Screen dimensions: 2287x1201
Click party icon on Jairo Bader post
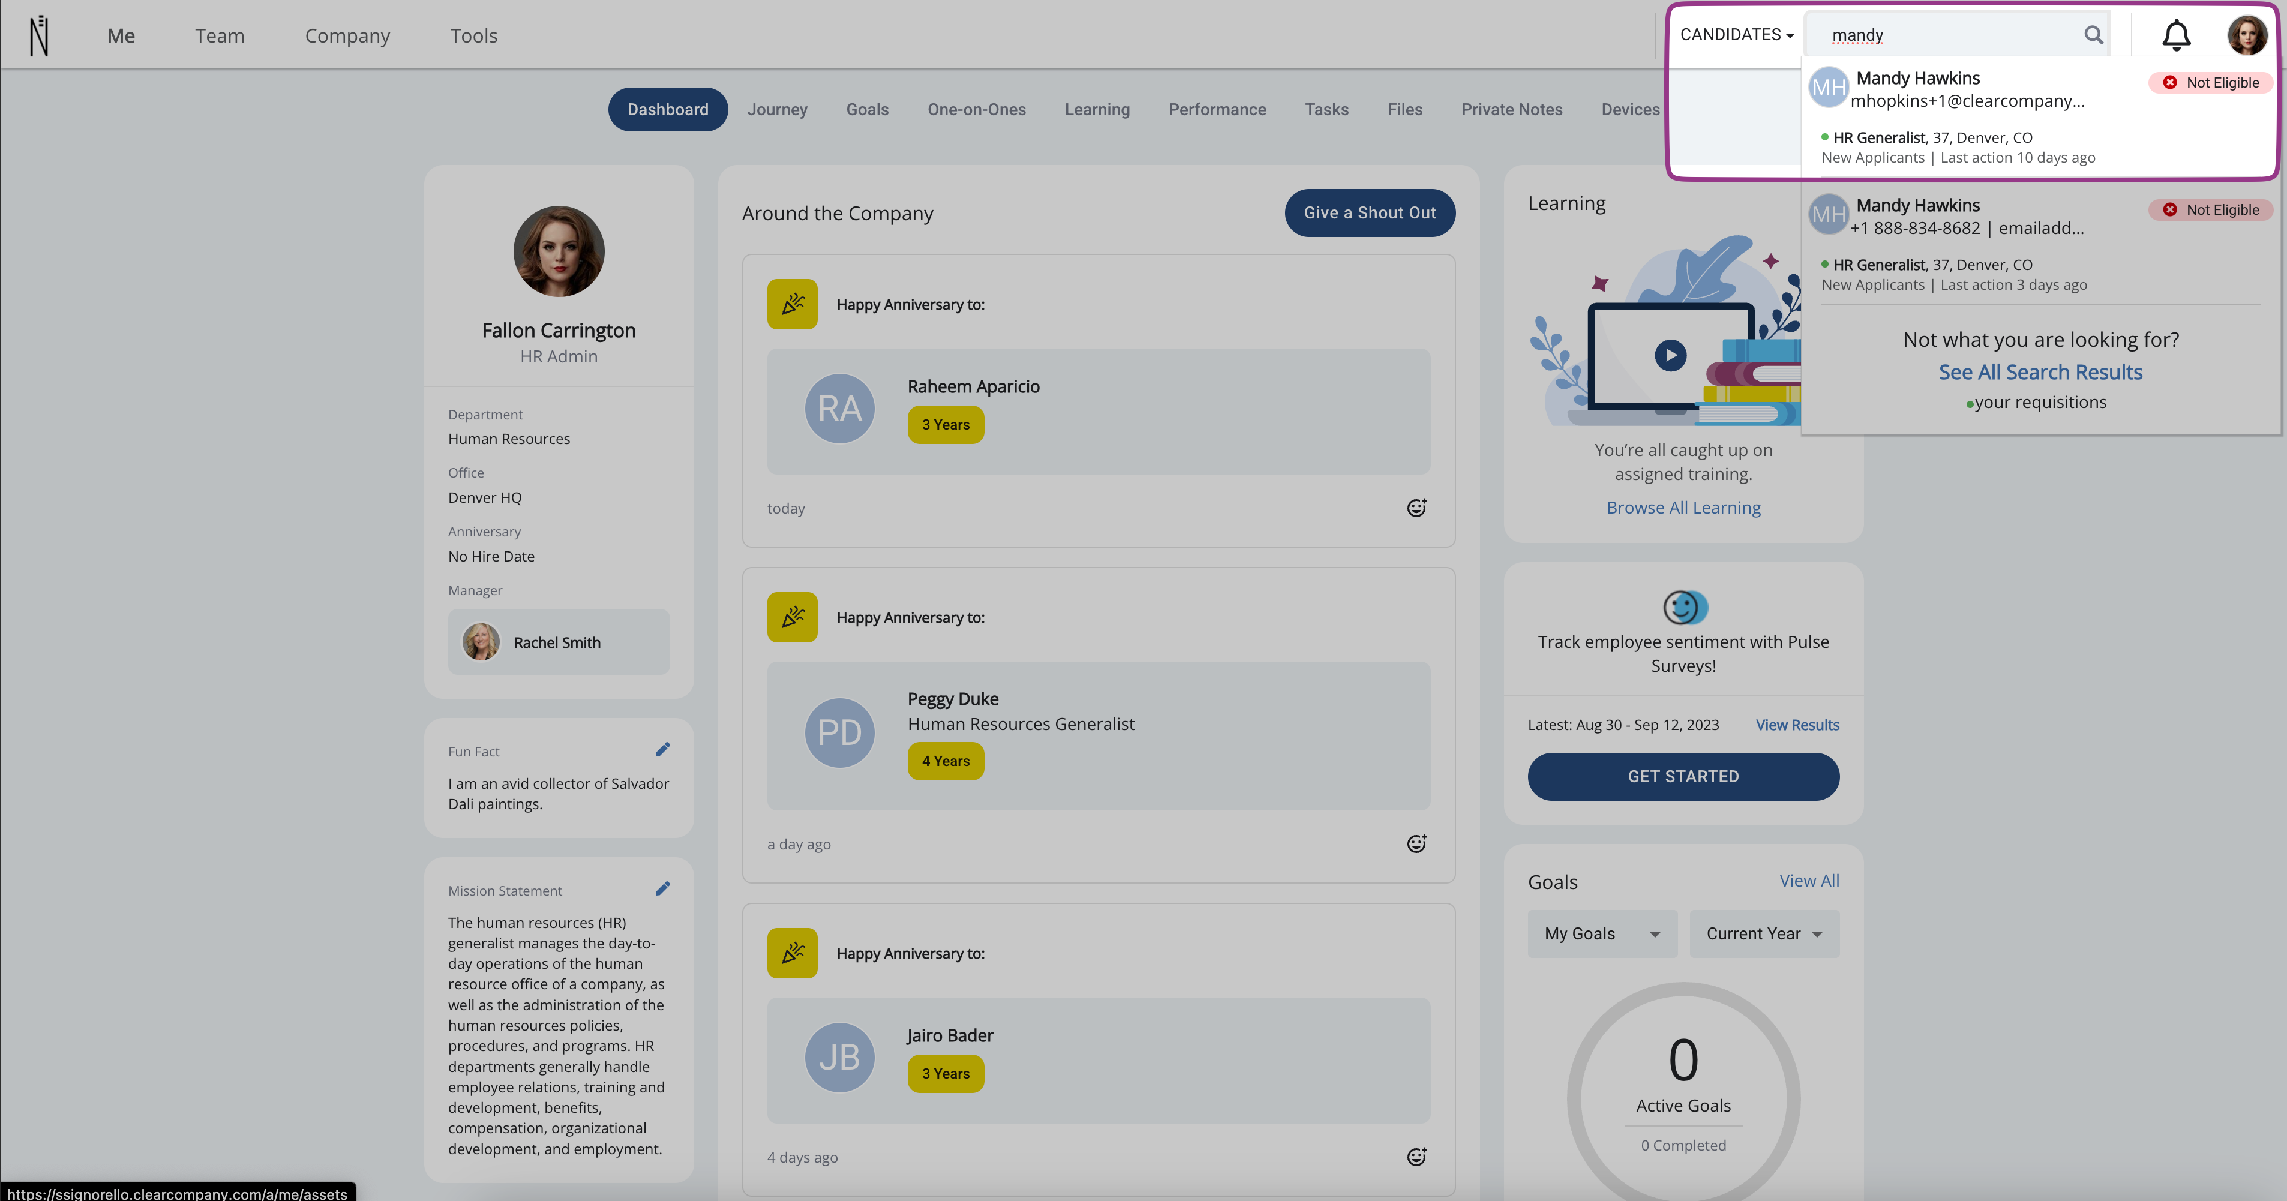click(x=792, y=953)
